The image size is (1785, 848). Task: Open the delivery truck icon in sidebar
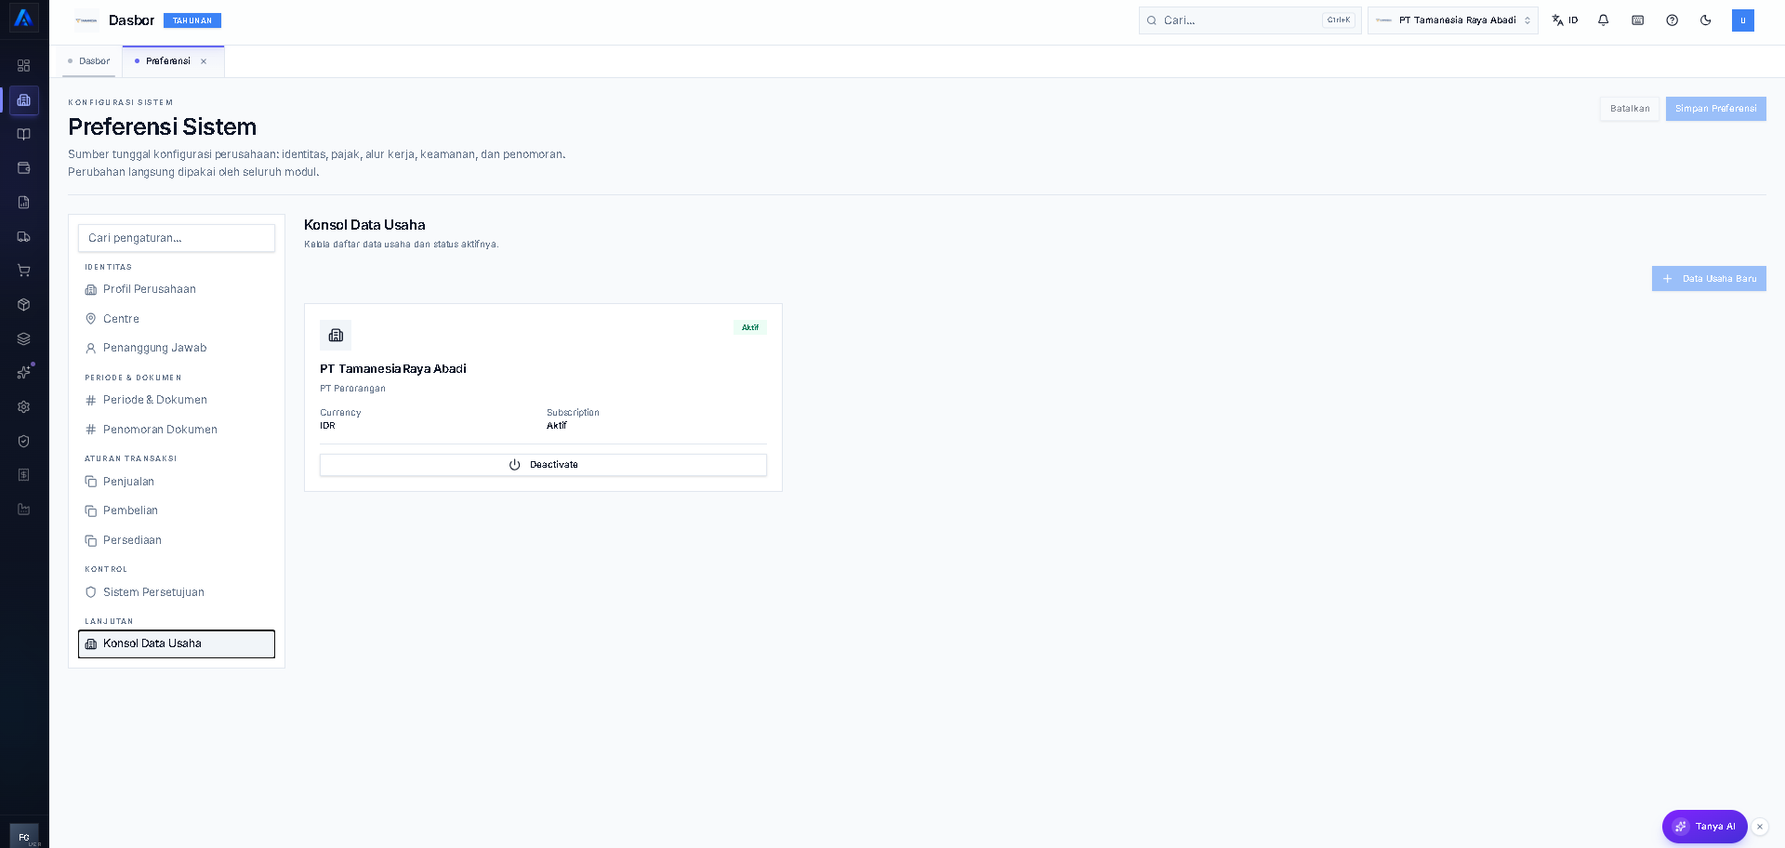point(24,236)
